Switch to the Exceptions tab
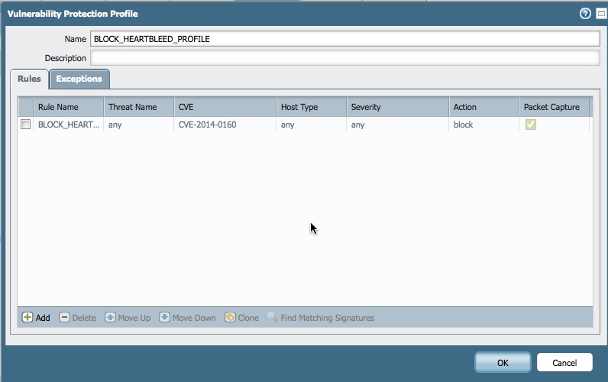The image size is (608, 382). pos(79,79)
